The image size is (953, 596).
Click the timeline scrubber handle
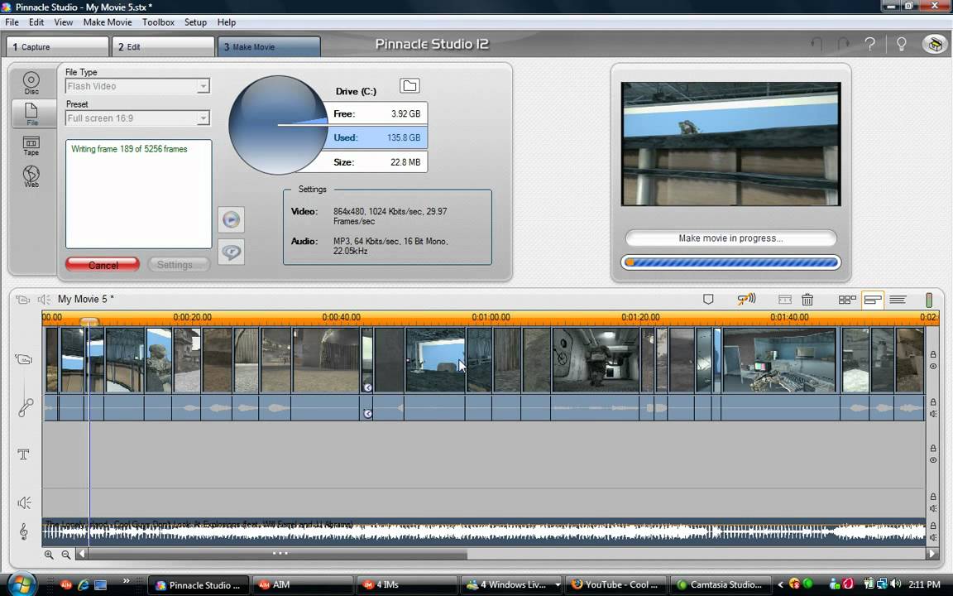pos(89,321)
